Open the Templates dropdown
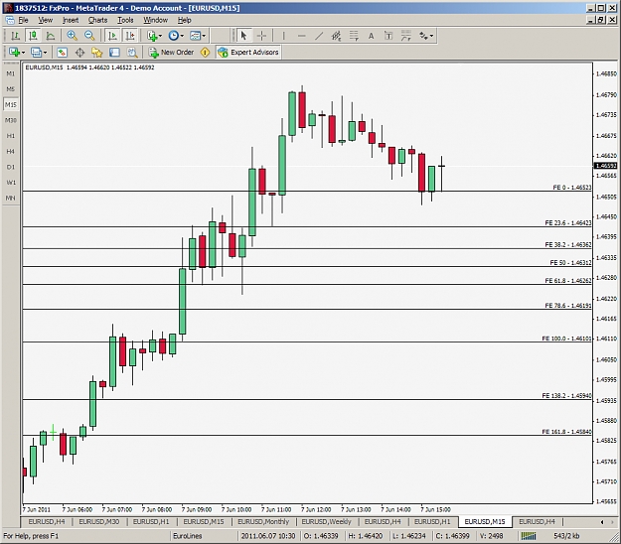 [198, 36]
